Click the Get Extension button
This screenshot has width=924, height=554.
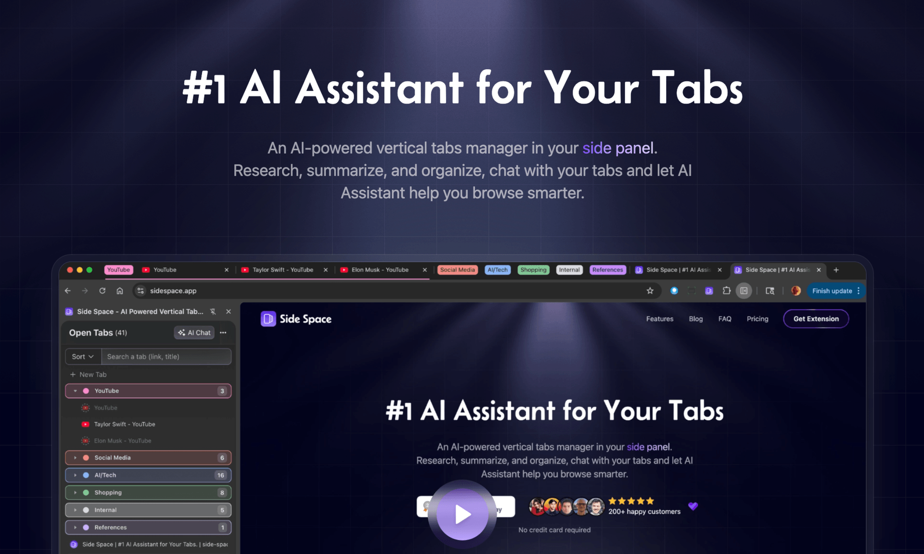816,319
